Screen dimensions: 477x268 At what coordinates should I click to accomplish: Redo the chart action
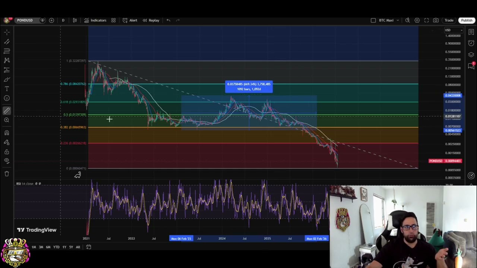coord(178,20)
